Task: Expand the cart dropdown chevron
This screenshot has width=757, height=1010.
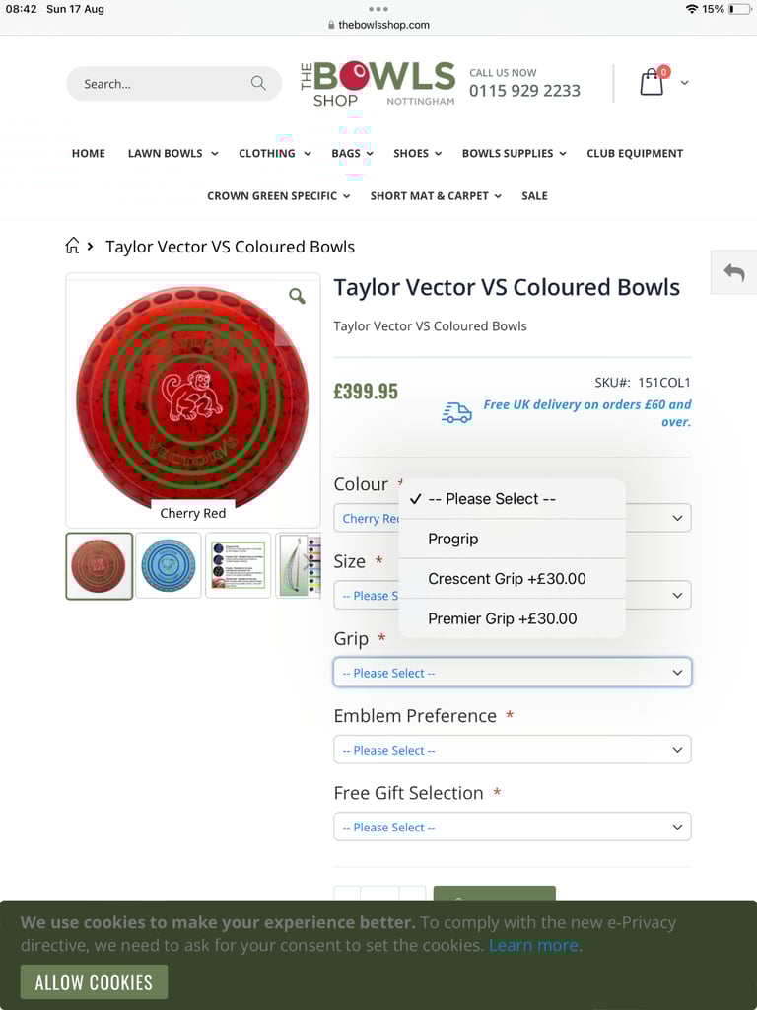Action: [684, 83]
